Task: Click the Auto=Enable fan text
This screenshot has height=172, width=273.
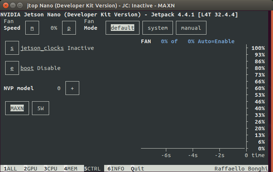Action: coord(216,41)
